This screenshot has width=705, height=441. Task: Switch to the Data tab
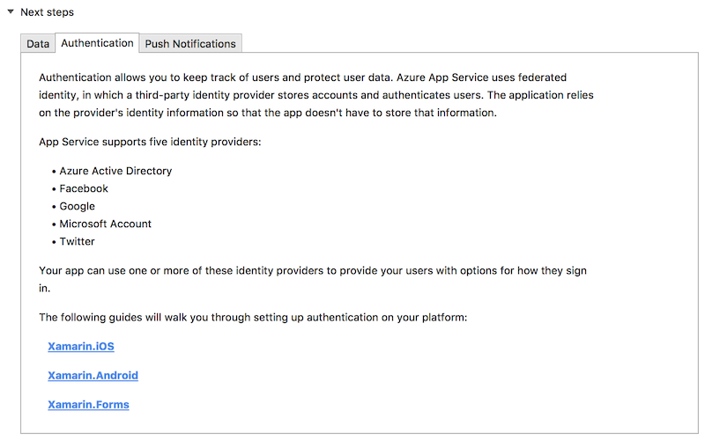click(38, 43)
